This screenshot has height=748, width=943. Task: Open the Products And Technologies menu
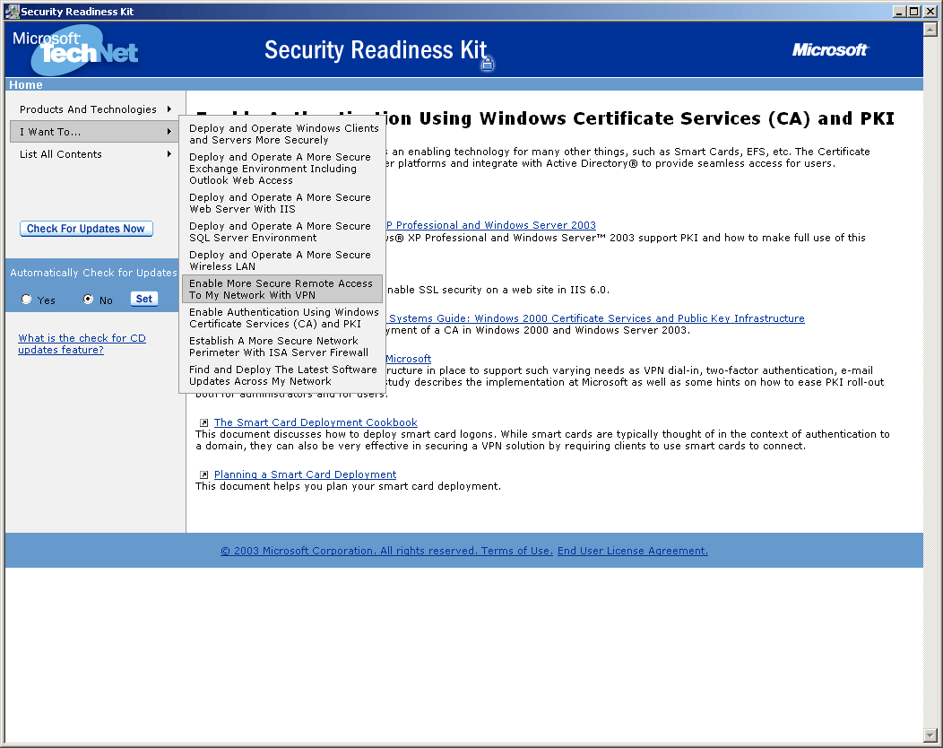94,109
